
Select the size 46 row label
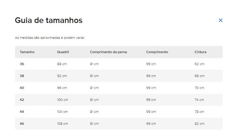[22, 124]
